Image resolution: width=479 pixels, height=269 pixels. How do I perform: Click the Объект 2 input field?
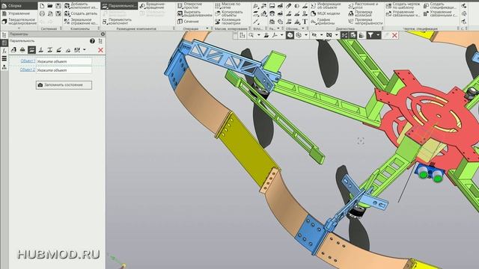coord(64,70)
